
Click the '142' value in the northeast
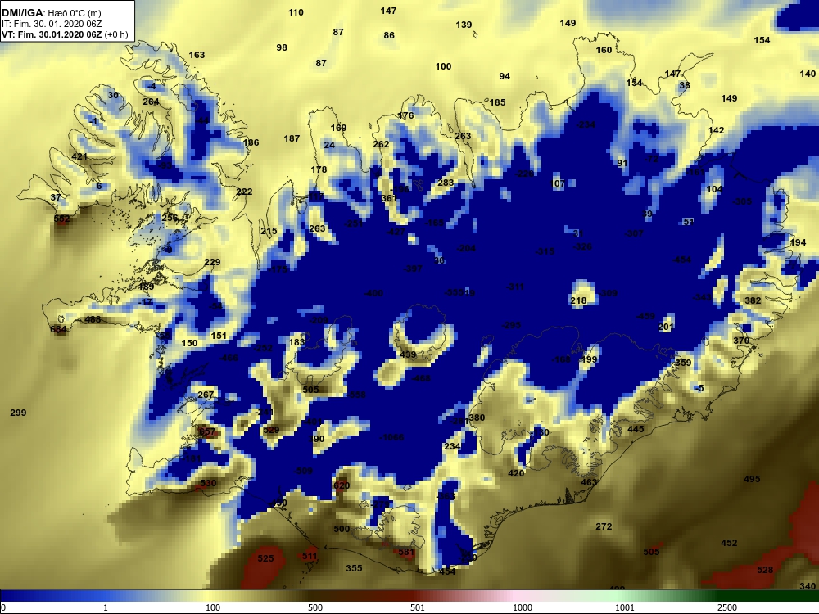pos(716,130)
